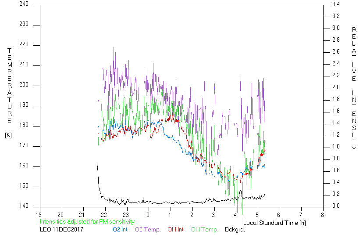Click the 1.2 relative intensity value

click(x=336, y=134)
